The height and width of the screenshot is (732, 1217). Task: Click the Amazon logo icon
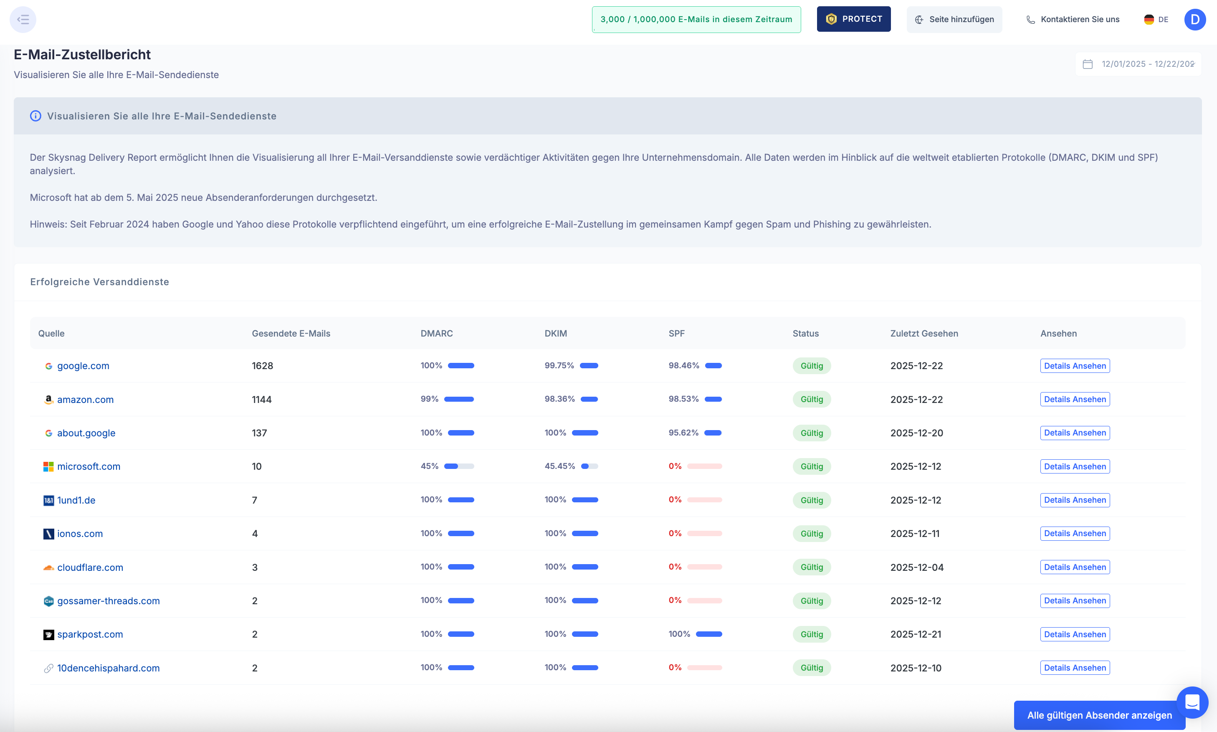click(x=48, y=400)
